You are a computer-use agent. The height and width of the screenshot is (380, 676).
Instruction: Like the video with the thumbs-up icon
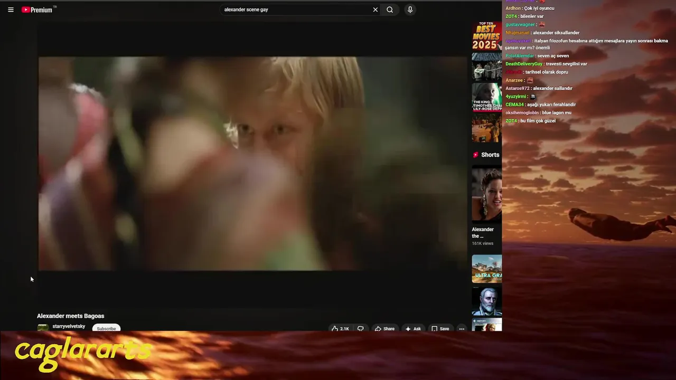(340, 328)
